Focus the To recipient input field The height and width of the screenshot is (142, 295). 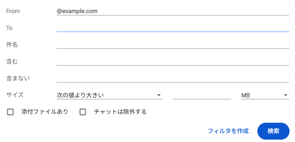(173, 28)
